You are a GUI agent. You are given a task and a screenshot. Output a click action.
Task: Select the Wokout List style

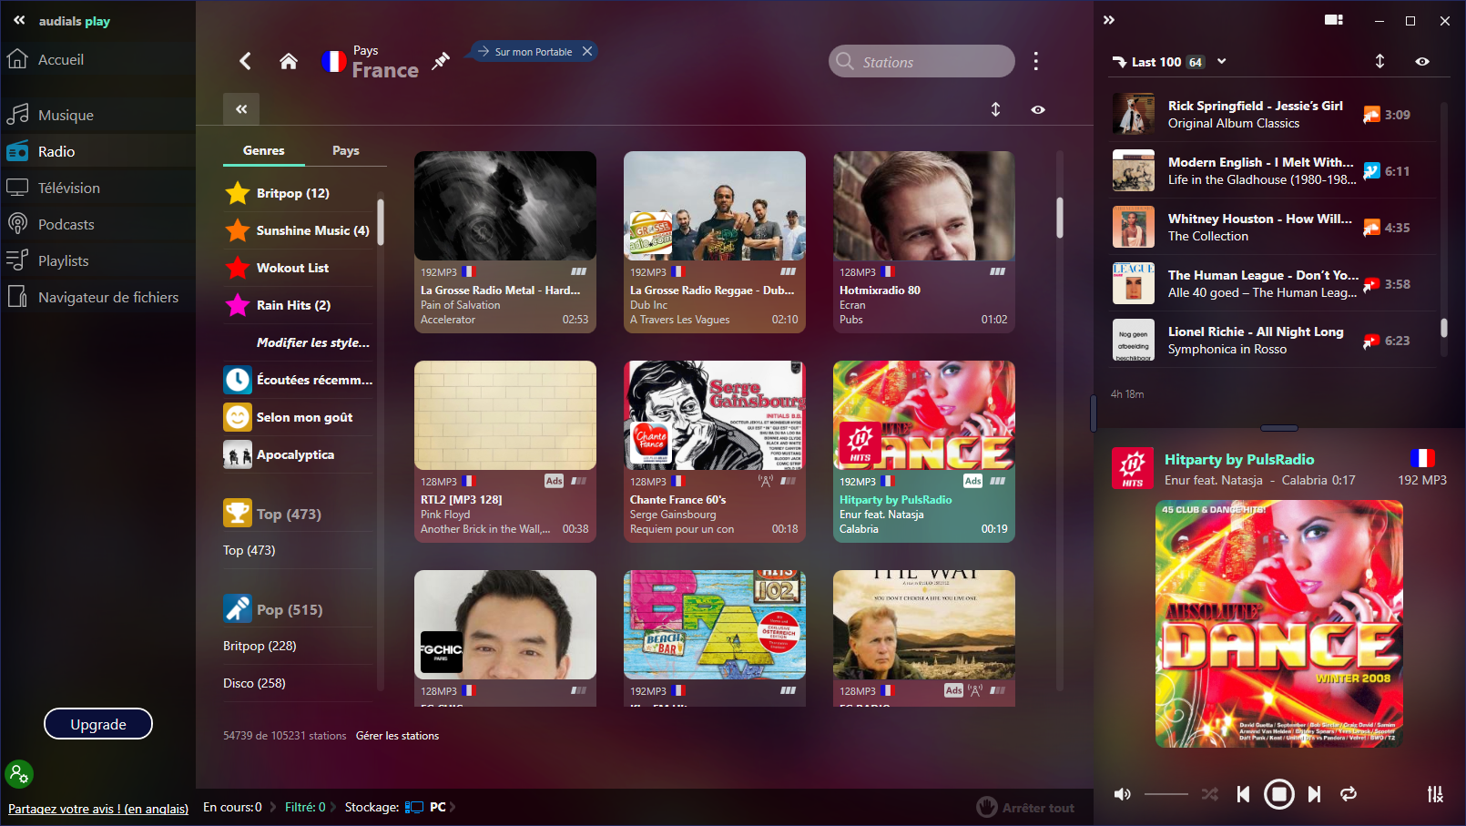point(298,268)
